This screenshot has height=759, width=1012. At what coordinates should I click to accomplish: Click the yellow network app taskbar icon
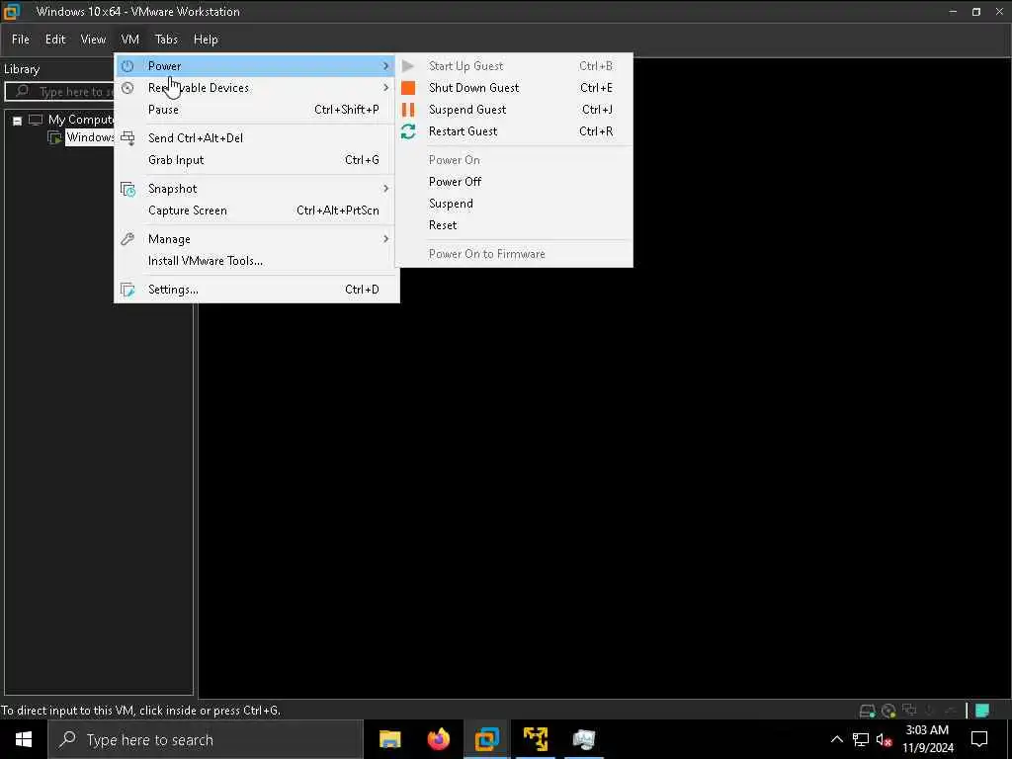pos(535,739)
